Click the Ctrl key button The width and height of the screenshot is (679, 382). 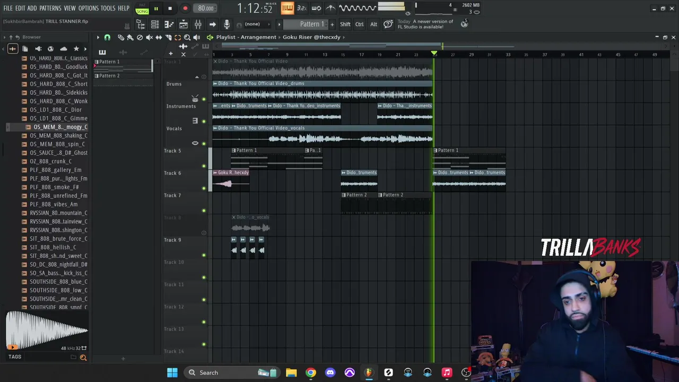(x=360, y=24)
